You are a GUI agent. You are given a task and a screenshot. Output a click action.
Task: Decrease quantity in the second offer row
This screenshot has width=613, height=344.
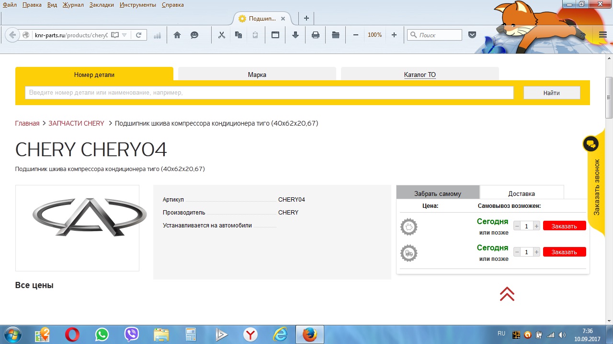pos(517,252)
